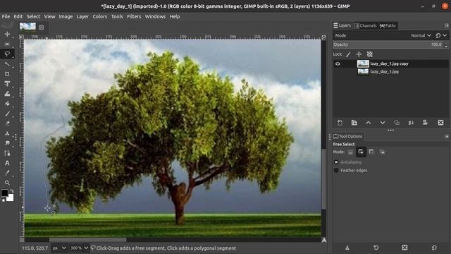Toggle the Antialiasing checkbox

pos(336,162)
